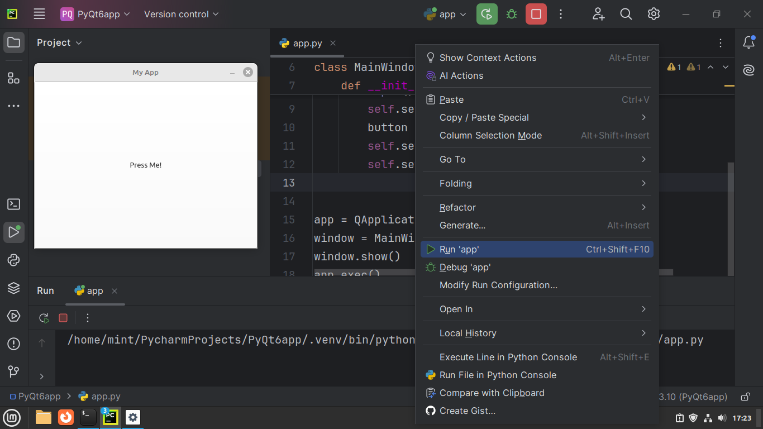The image size is (763, 429).
Task: Choose Execute Line in Python Console
Action: coord(537,357)
